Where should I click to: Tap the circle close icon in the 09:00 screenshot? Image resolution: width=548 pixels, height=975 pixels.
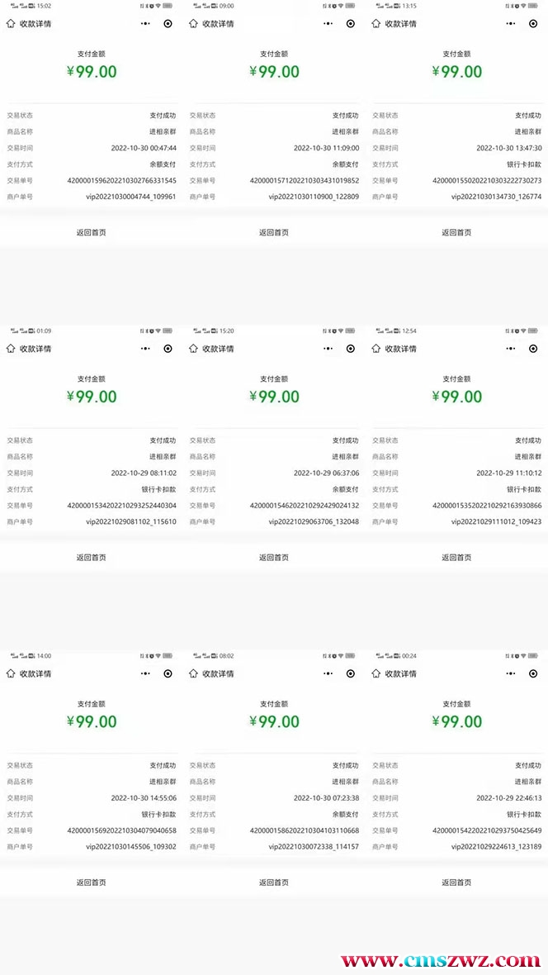tap(351, 24)
